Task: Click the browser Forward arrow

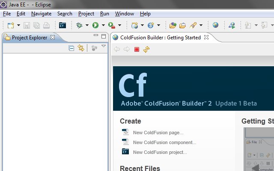Action: click(127, 50)
